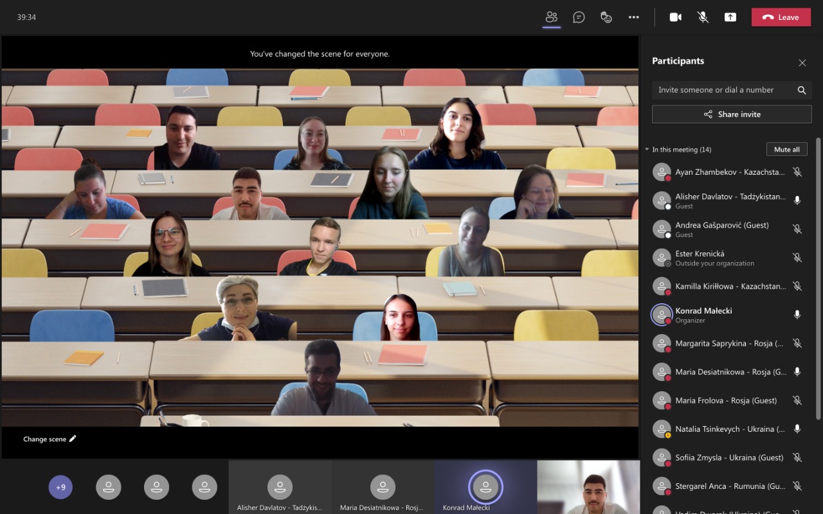Click muted mic icon beside Ayan Zhambekov
This screenshot has height=514, width=823.
tap(797, 172)
